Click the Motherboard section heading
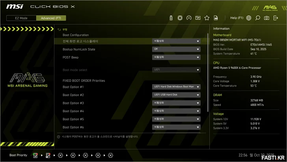 [x=222, y=35]
